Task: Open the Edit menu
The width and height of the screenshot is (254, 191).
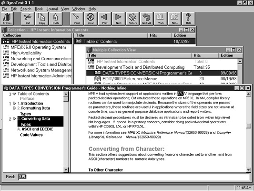Action: pos(14,9)
